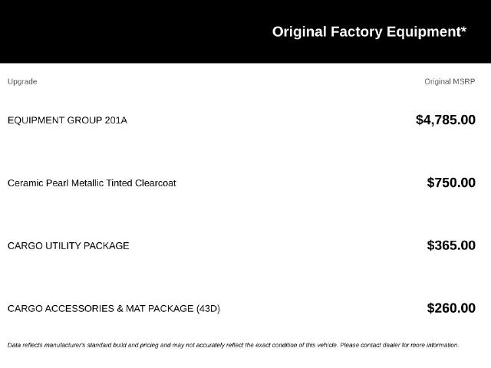Select the CARGO UTILITY PACKAGE entry
Image resolution: width=491 pixels, height=368 pixels.
click(x=68, y=245)
